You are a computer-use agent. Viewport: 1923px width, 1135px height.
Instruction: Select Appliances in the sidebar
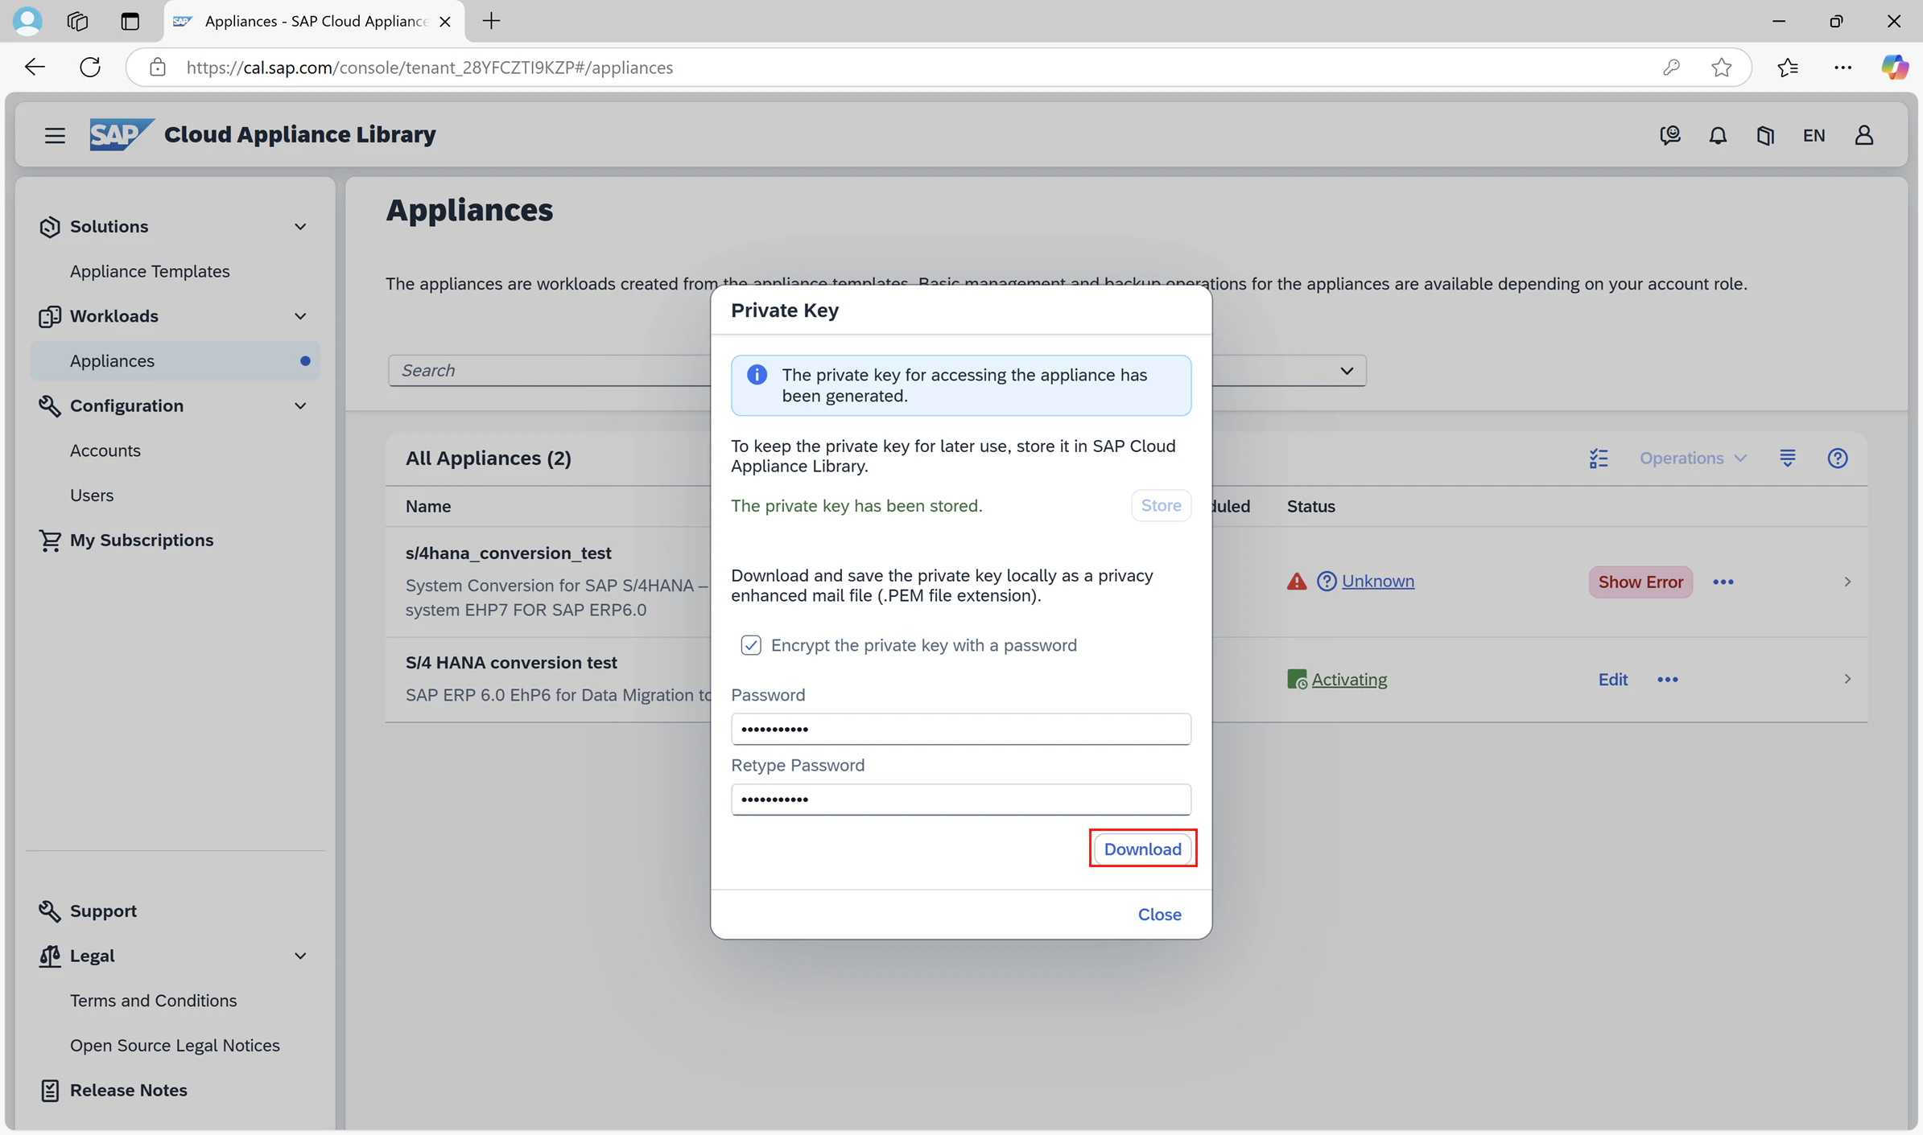click(175, 361)
